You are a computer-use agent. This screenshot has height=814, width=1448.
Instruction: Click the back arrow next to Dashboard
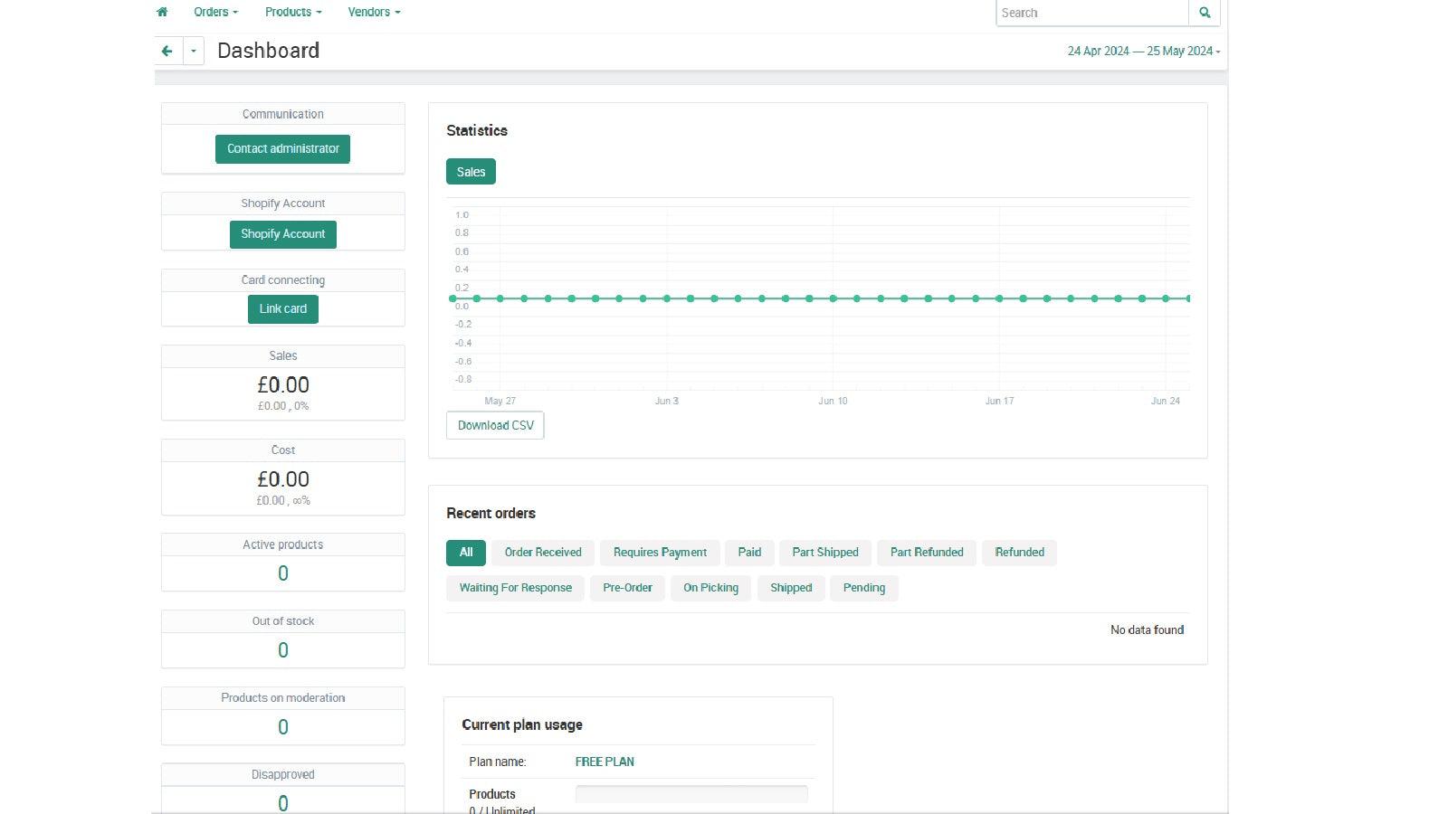coord(167,51)
